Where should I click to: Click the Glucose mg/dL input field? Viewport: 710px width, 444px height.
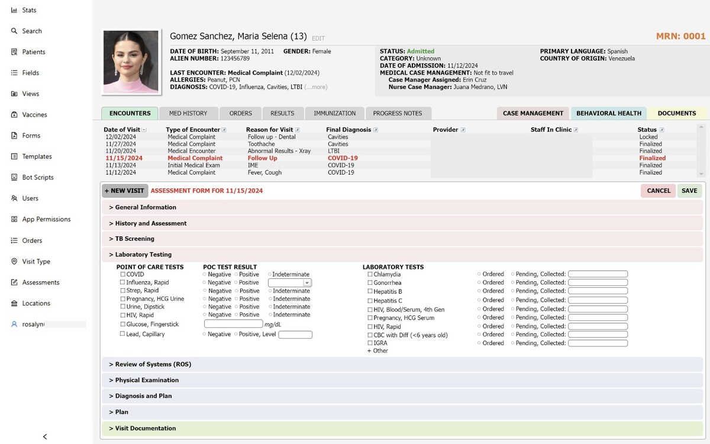coord(233,324)
